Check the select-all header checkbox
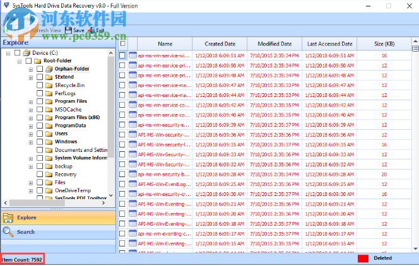 coord(122,43)
